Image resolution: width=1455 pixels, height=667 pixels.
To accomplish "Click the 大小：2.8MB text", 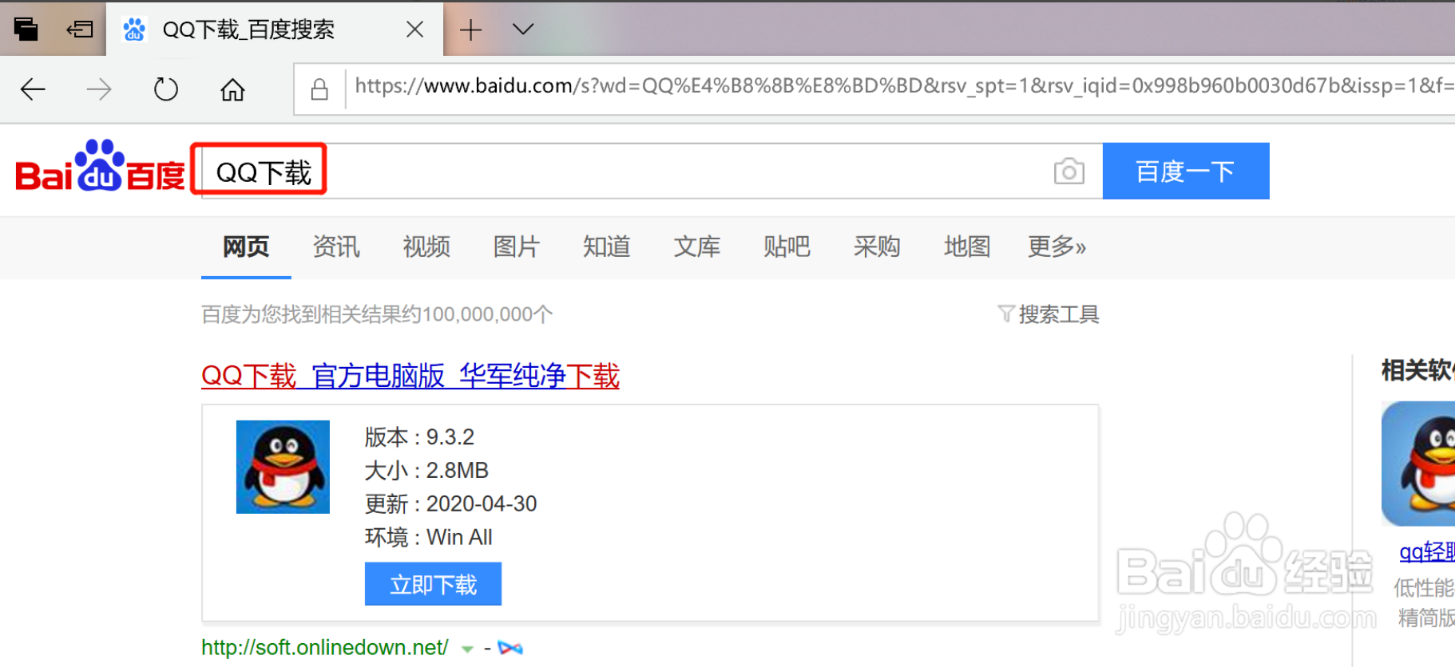I will (426, 471).
